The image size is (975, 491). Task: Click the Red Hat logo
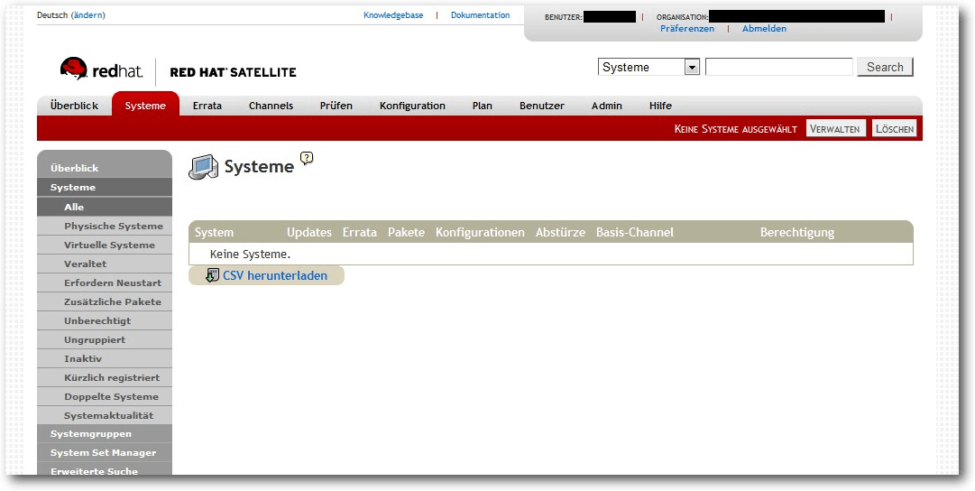click(x=101, y=69)
